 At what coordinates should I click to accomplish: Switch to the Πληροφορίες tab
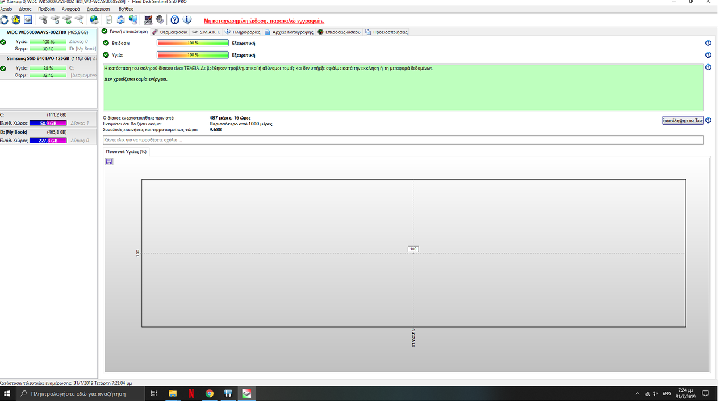pos(242,32)
